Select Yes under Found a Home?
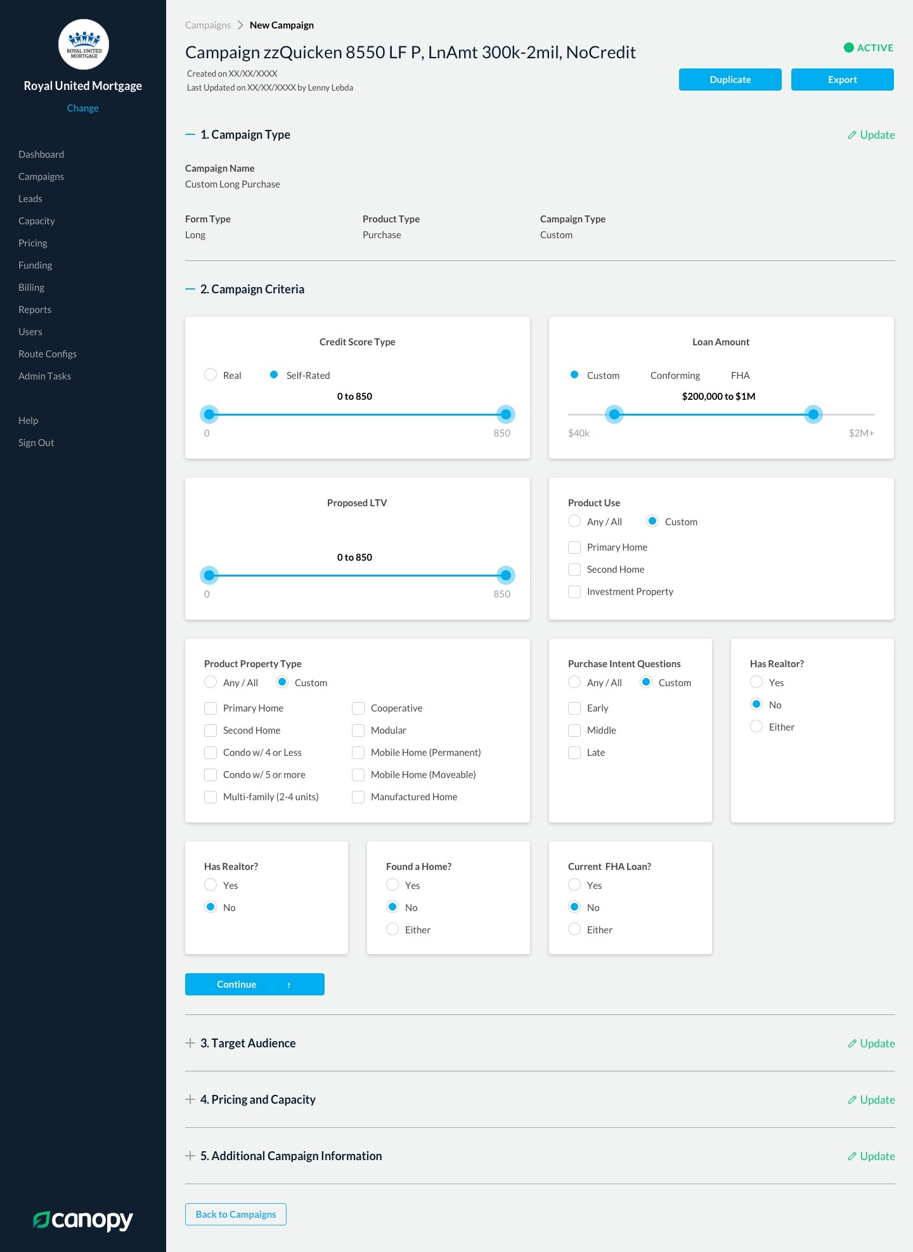This screenshot has height=1252, width=913. [x=392, y=885]
